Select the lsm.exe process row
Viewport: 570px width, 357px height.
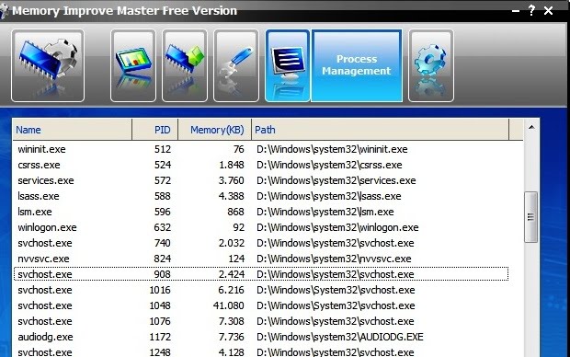(261, 212)
